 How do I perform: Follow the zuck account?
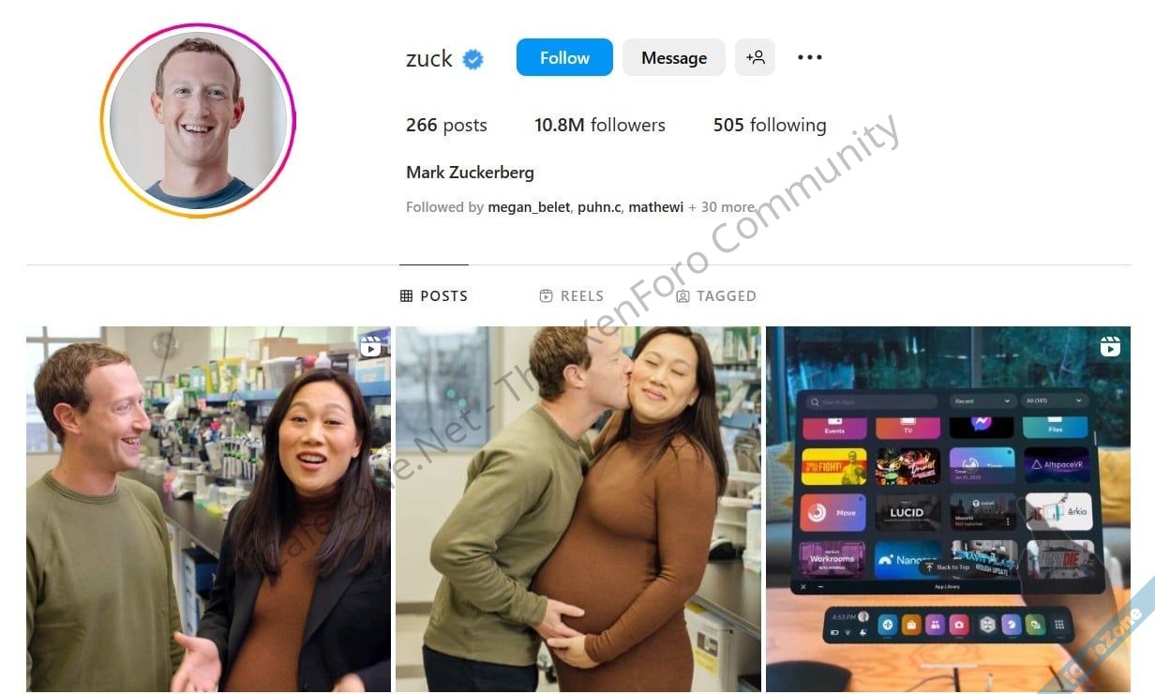point(564,57)
